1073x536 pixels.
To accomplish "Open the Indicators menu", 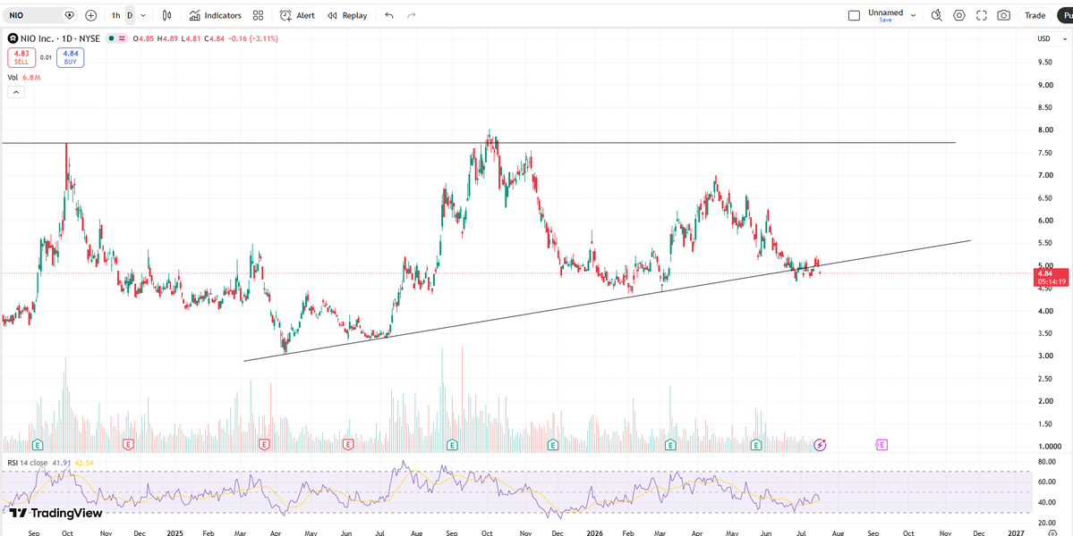I will coord(216,15).
